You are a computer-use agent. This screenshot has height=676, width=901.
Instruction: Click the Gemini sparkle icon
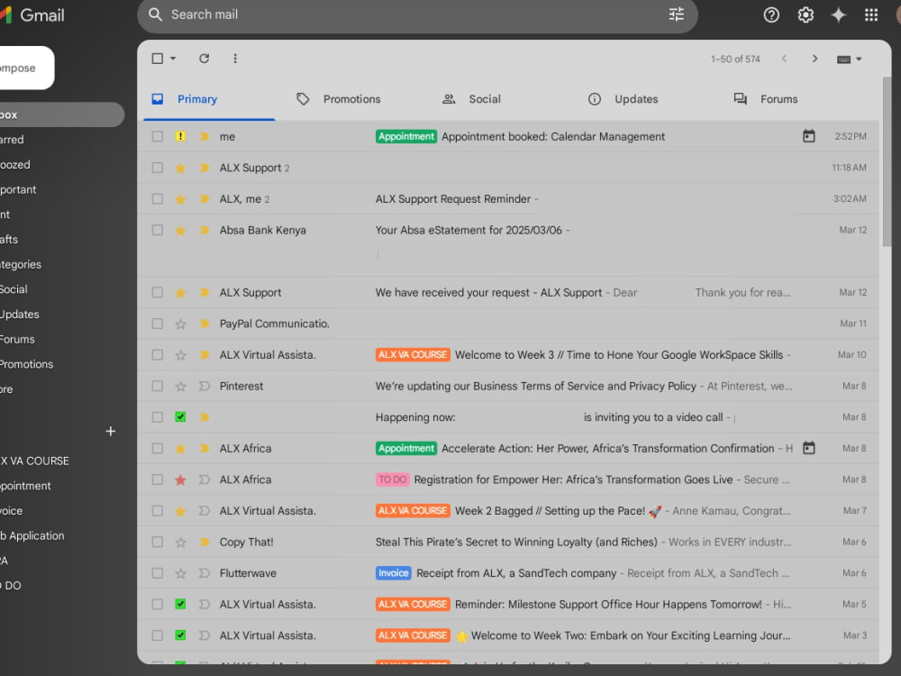[x=838, y=15]
